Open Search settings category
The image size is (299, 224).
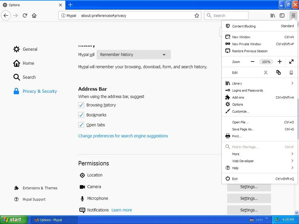point(25,77)
